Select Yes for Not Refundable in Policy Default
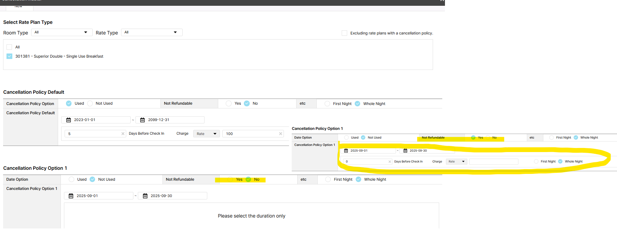This screenshot has width=617, height=239. tap(228, 103)
